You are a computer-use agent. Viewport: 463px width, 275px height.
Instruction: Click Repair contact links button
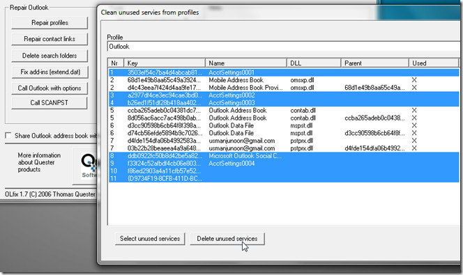coord(50,39)
